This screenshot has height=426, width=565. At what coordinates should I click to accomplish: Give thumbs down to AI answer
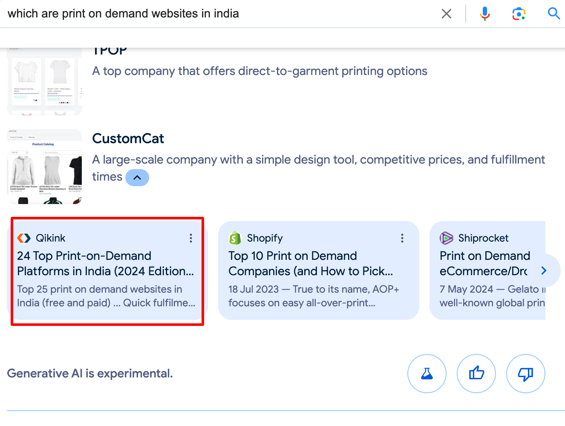coord(526,374)
